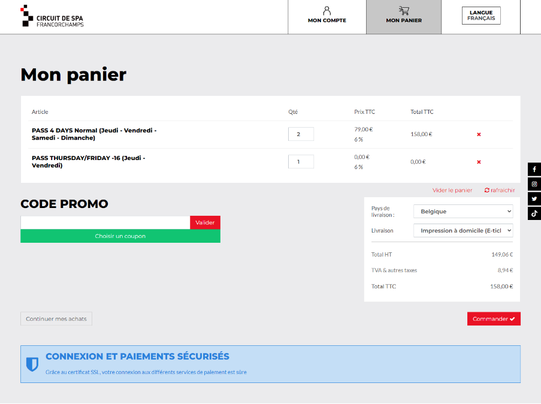Screen dimensions: 541x404
Task: Remove PASS 4 DAYS Normal from cart
Action: coord(479,134)
